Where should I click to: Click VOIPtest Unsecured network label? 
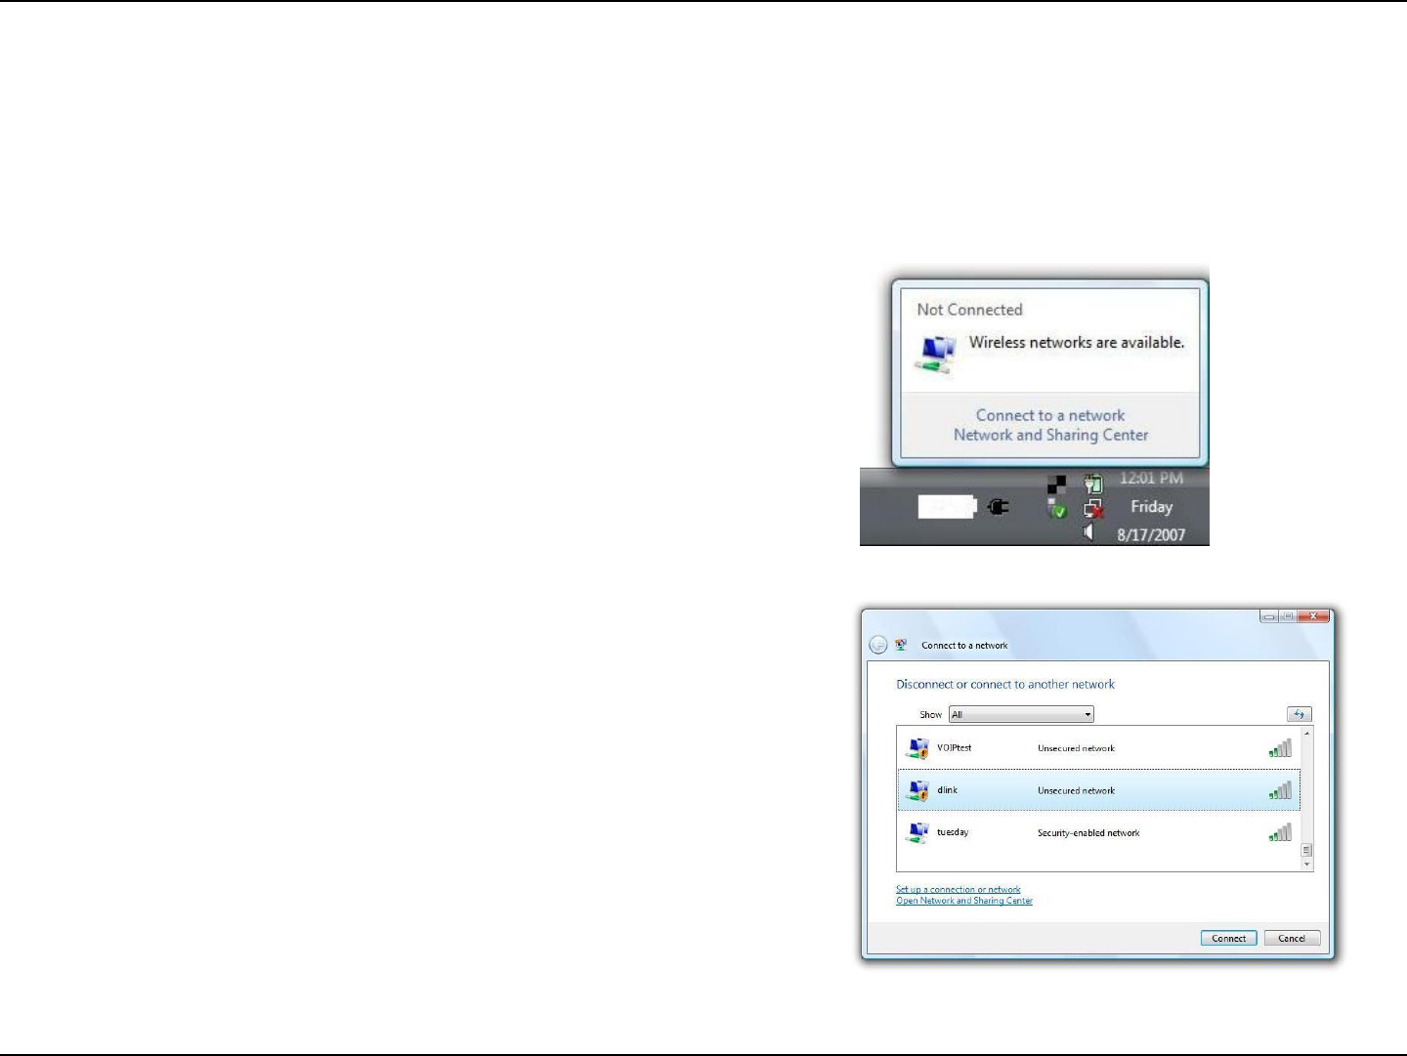[x=1076, y=748]
